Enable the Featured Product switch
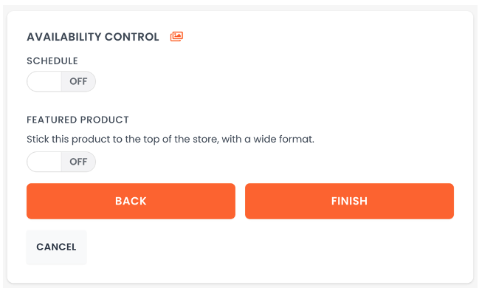Image resolution: width=479 pixels, height=288 pixels. point(61,162)
